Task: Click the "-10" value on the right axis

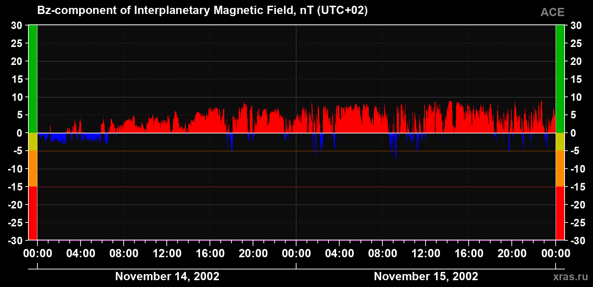Action: point(578,169)
